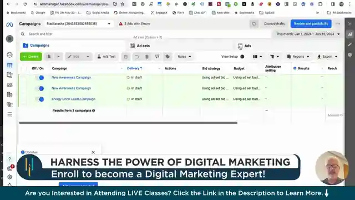
Task: Click the browser reload button
Action: (25, 4)
